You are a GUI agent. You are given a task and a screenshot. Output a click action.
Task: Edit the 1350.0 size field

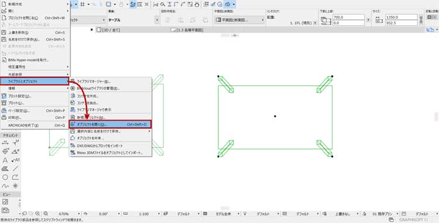coord(401,18)
